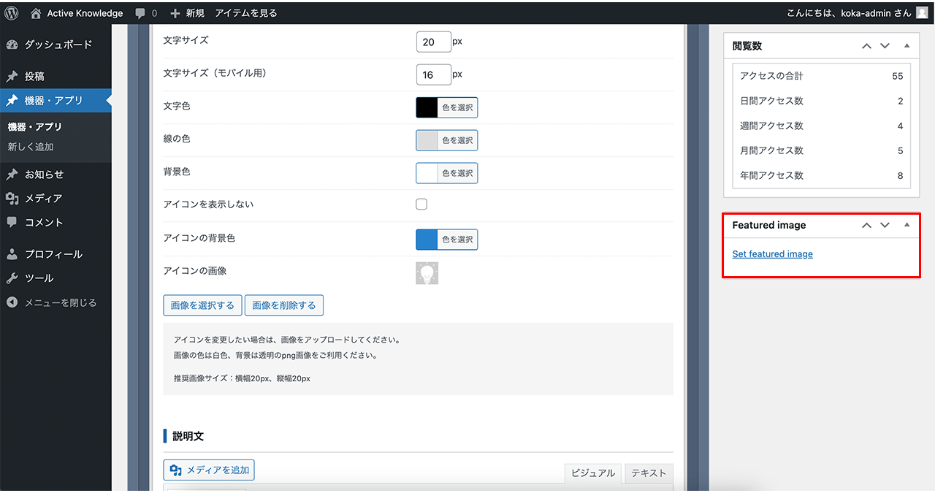Click 説明文 section heading
This screenshot has width=935, height=493.
coord(188,436)
